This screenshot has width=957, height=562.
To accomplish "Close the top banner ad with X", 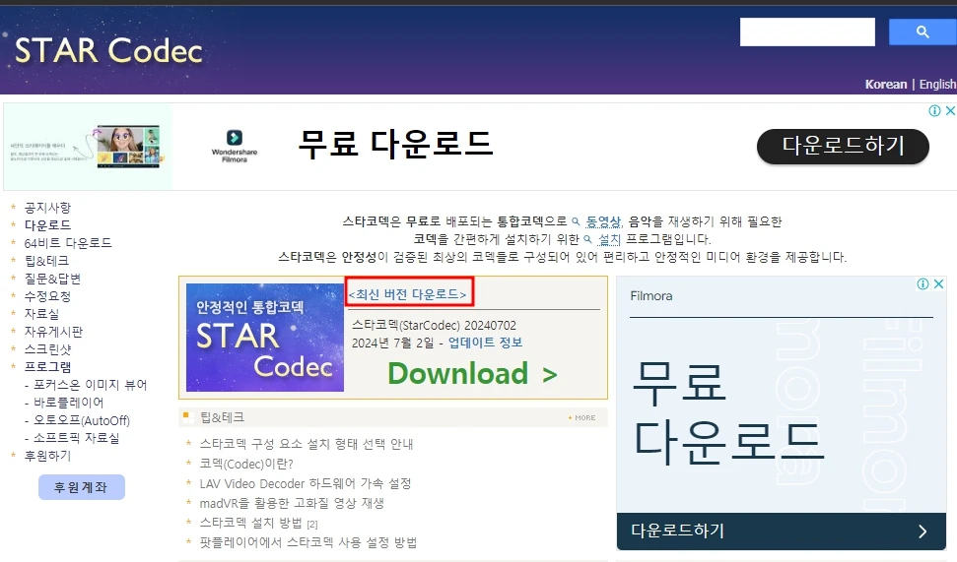I will (950, 111).
